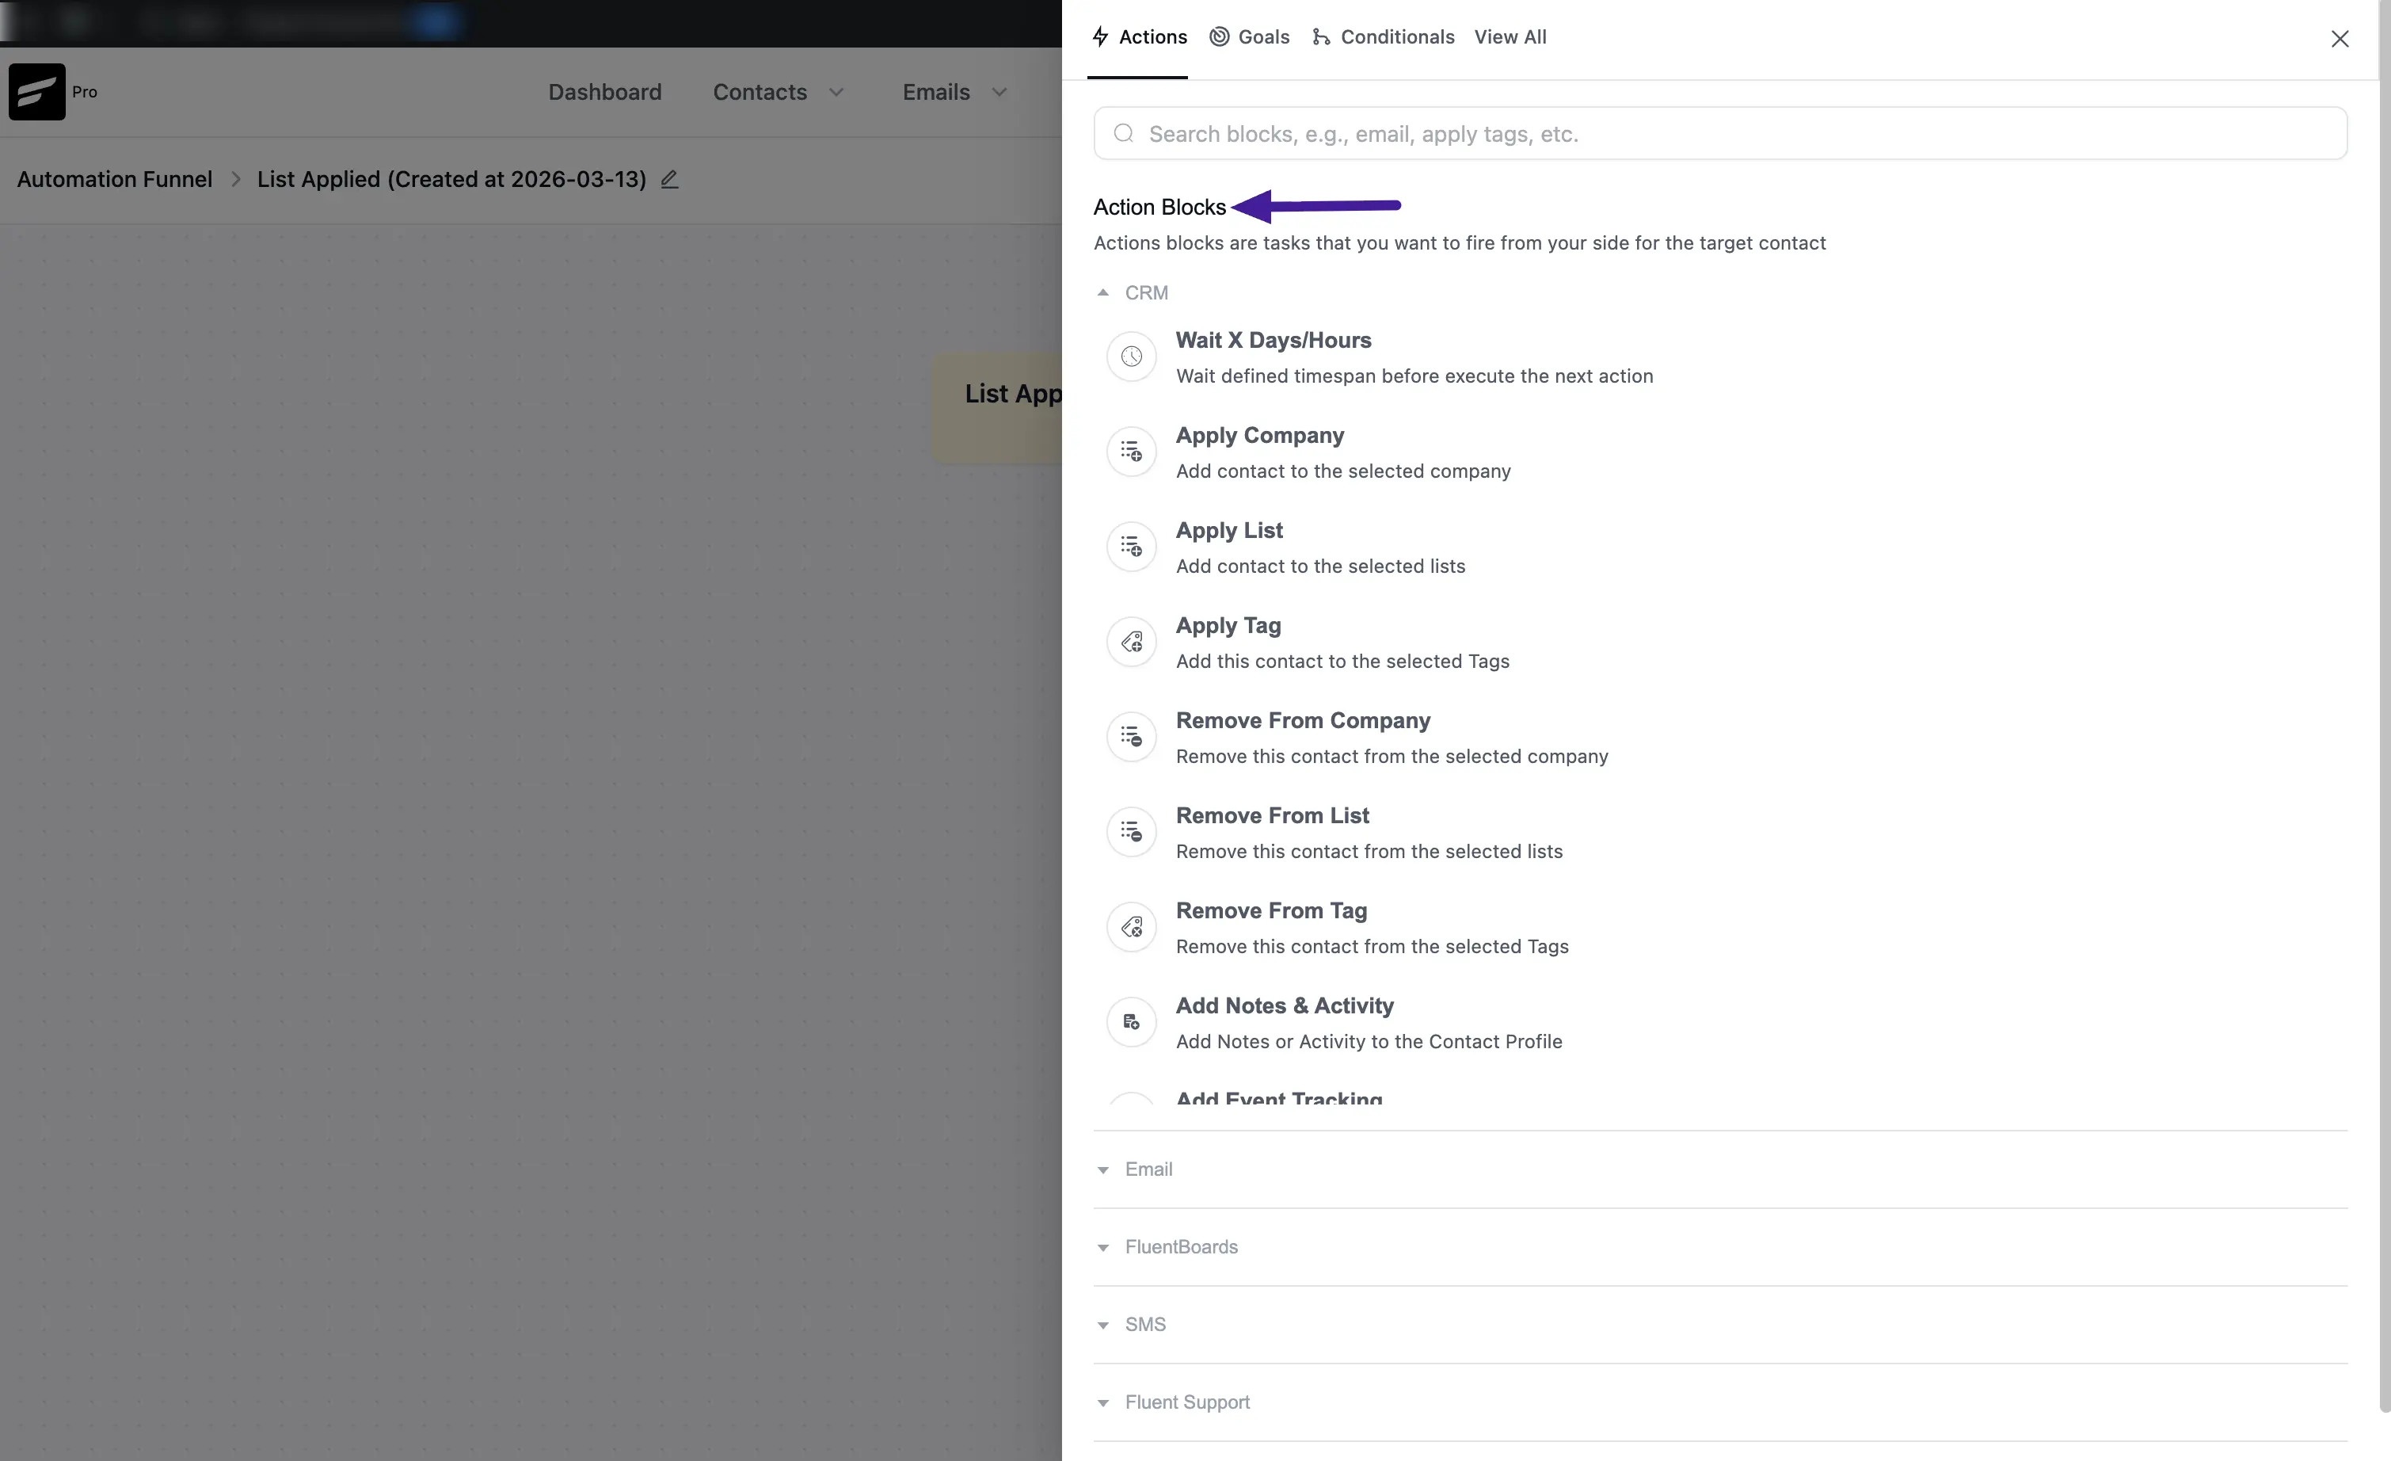
Task: Click "Remove this contact from the selected Tags" text
Action: tap(1372, 947)
